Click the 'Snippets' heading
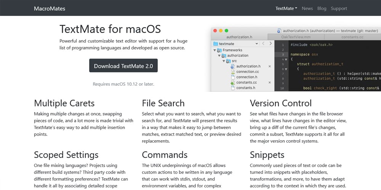 click(267, 155)
